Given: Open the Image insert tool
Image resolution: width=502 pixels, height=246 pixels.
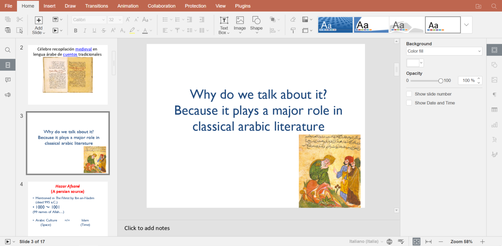Looking at the screenshot, I should pos(240,21).
